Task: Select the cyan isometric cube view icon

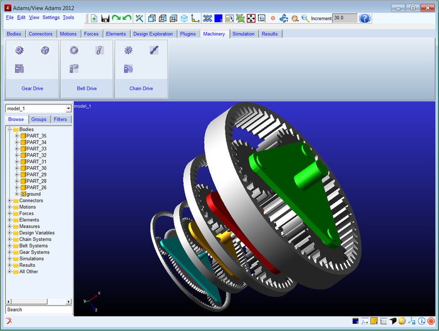Action: [x=184, y=18]
